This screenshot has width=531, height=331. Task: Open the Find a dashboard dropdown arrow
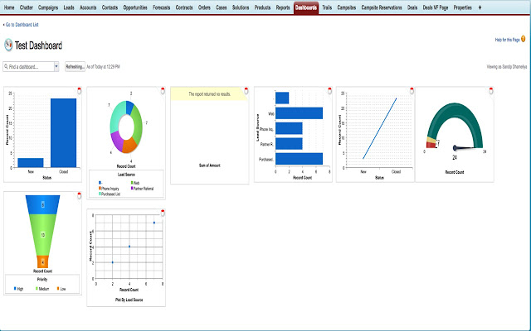56,65
